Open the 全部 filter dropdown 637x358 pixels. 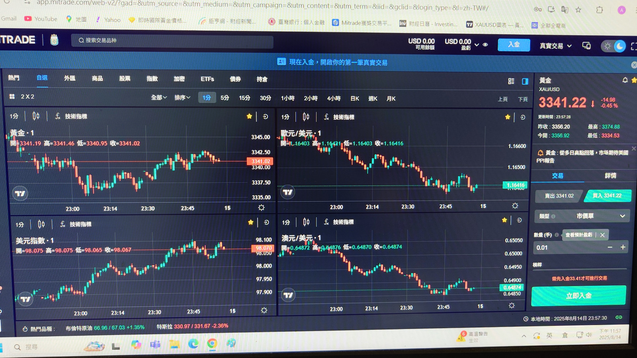click(x=159, y=97)
